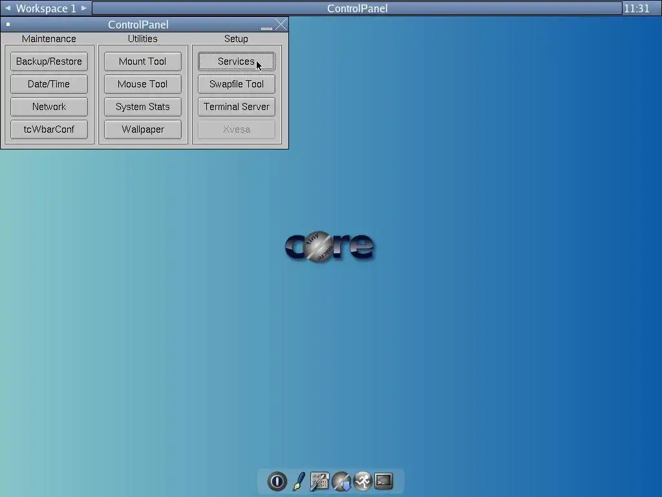
Task: Open the Mouse Tool
Action: (x=143, y=84)
